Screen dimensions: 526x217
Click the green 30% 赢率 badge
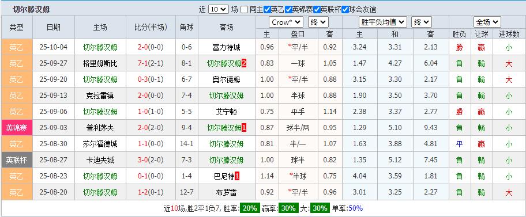pyautogui.click(x=288, y=208)
